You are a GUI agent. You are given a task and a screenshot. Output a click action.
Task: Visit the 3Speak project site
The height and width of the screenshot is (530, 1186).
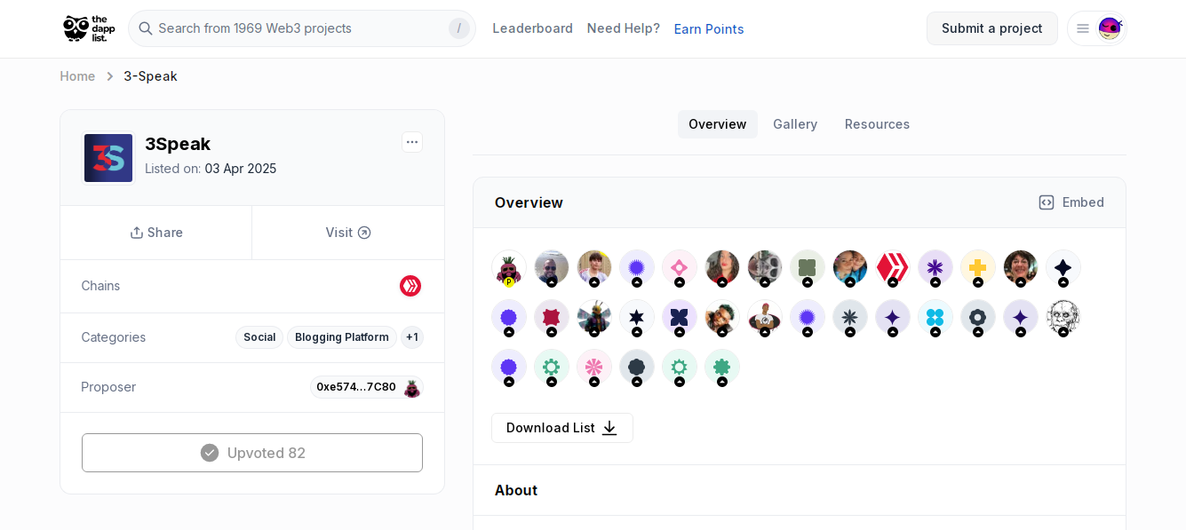pos(348,233)
